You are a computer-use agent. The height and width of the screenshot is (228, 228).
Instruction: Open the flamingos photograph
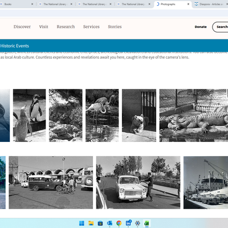coord(102,115)
